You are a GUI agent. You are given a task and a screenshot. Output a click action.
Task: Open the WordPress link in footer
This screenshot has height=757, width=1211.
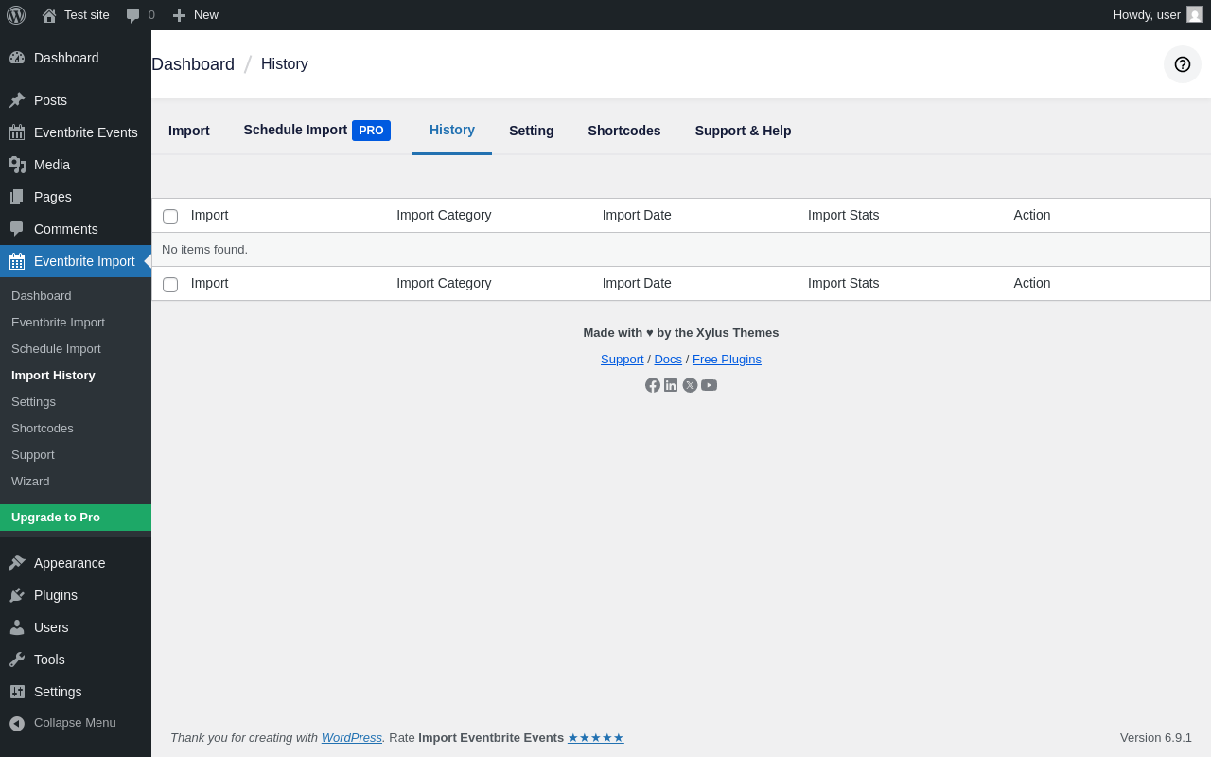352,737
